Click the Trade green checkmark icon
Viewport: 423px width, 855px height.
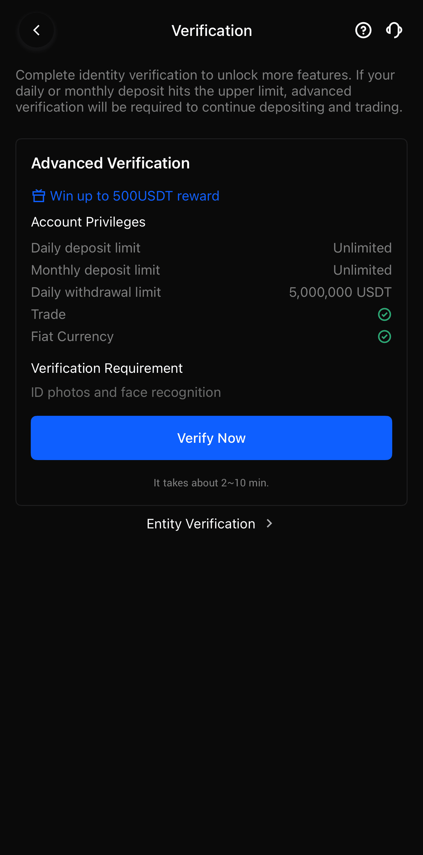coord(384,314)
